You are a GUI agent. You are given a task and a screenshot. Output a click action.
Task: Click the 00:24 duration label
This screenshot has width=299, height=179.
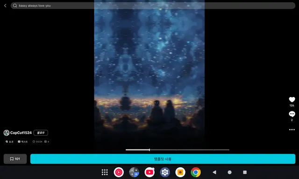click(x=37, y=142)
